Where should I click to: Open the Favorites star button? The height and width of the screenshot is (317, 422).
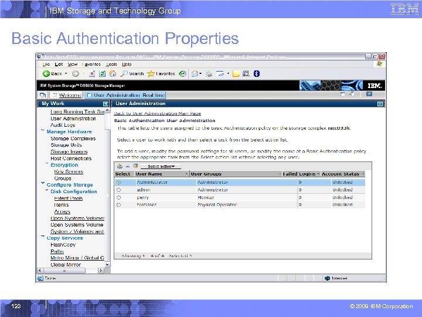click(x=161, y=73)
